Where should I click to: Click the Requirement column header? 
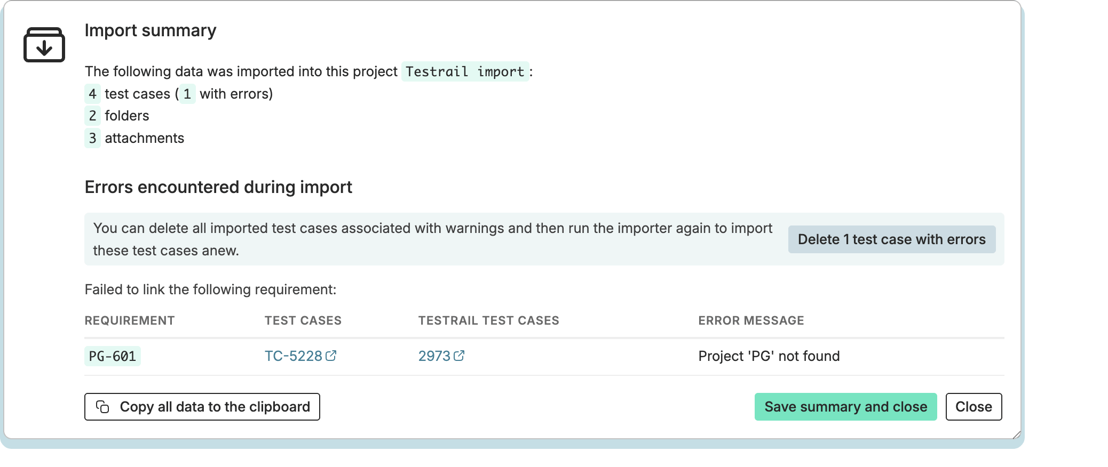coord(130,320)
